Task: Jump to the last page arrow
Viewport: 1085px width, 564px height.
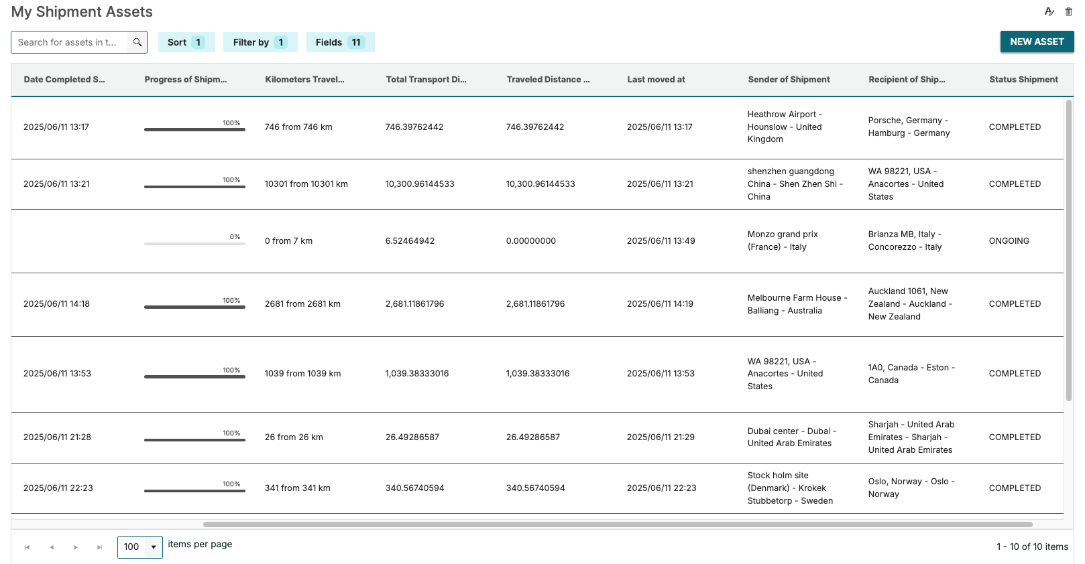Action: [100, 547]
